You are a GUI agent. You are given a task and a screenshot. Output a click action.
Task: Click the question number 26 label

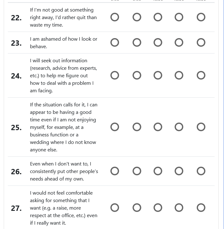(x=16, y=172)
